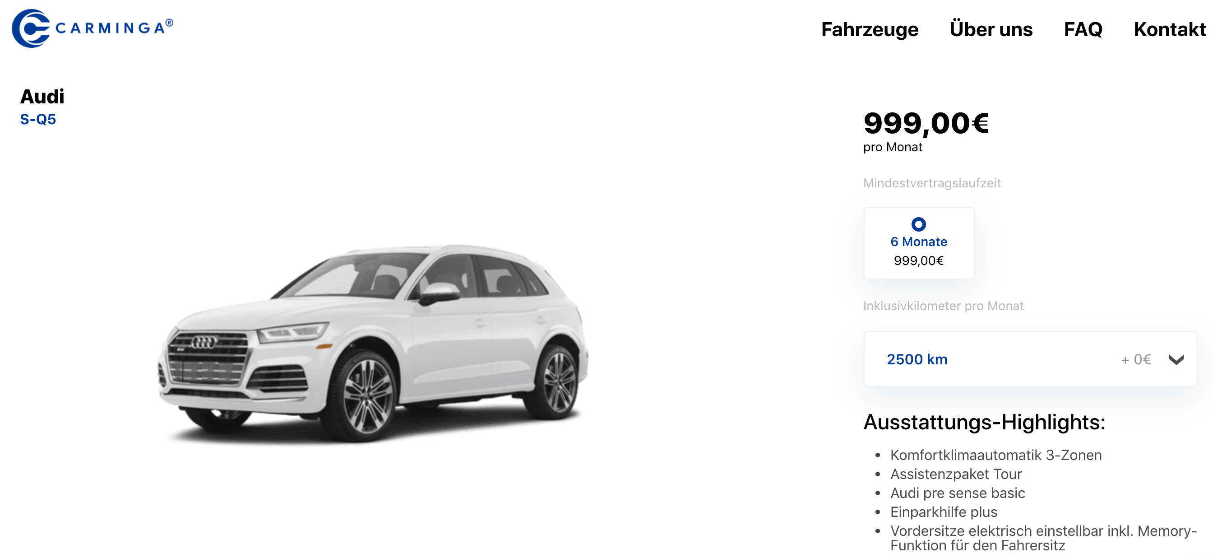Click the Assistenzpaket Tour list item
The width and height of the screenshot is (1213, 558).
click(955, 474)
